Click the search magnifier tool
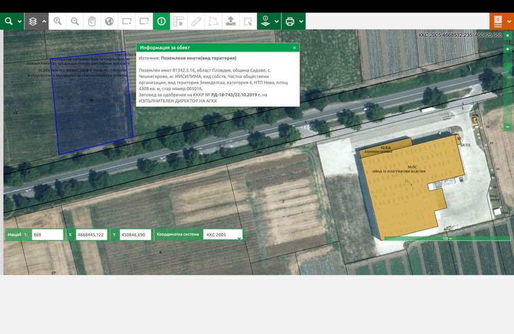The height and width of the screenshot is (334, 514). pos(9,22)
